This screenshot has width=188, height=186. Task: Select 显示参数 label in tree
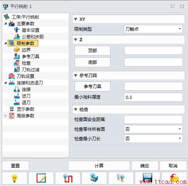26,109
